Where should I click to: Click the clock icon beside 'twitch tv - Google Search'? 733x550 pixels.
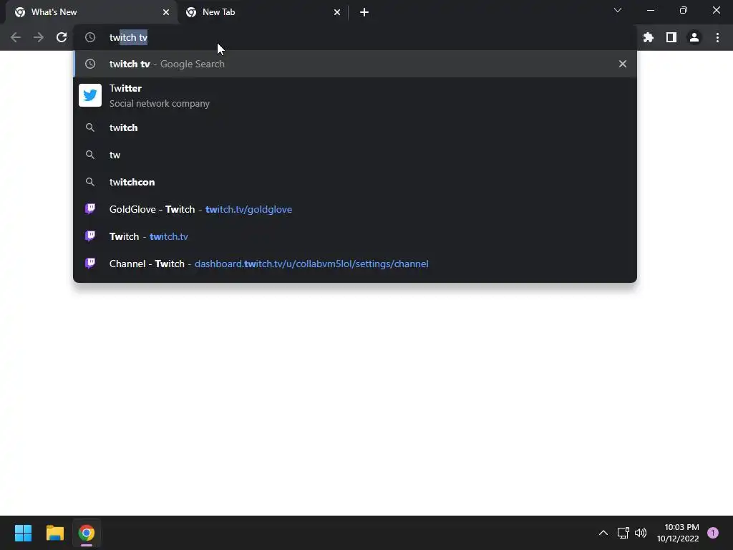[90, 64]
